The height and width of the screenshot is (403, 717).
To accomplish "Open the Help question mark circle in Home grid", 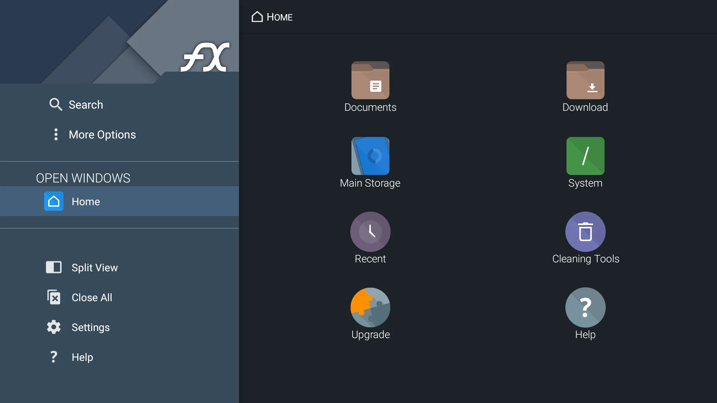I will [x=585, y=307].
